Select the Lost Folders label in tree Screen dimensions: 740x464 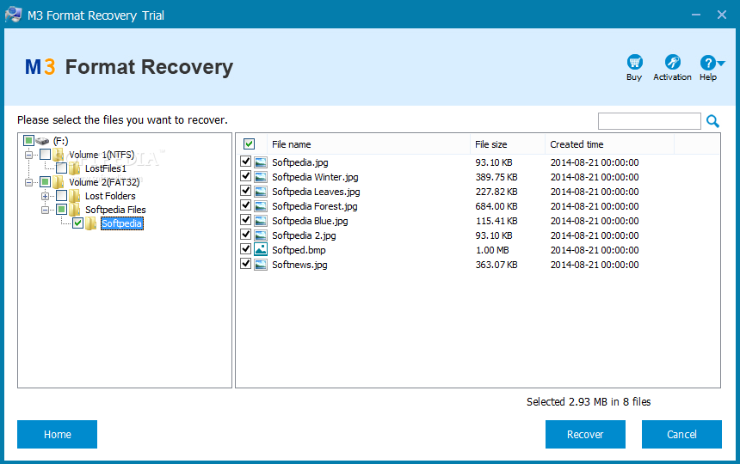[110, 196]
